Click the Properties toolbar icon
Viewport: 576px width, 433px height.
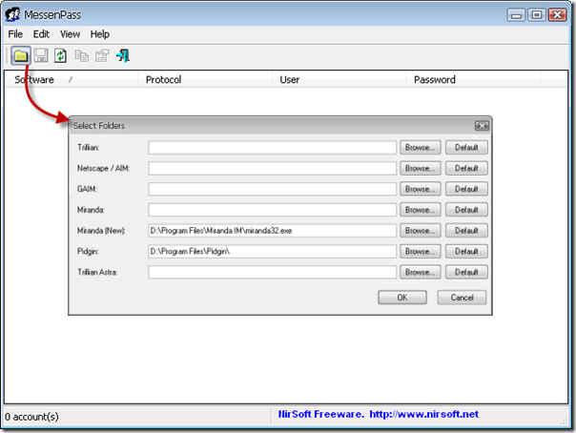pos(102,56)
